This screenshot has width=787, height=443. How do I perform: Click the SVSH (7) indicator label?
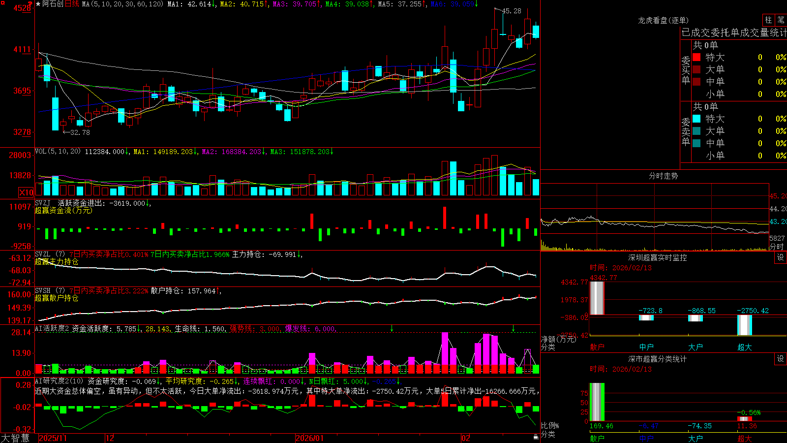tap(50, 291)
